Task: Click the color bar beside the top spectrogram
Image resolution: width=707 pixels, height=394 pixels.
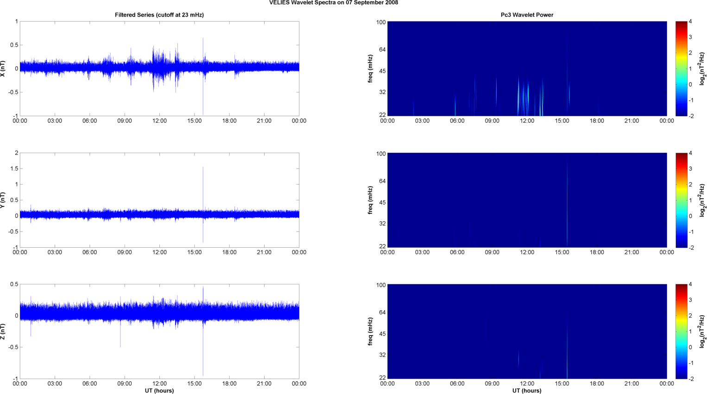Action: (681, 69)
